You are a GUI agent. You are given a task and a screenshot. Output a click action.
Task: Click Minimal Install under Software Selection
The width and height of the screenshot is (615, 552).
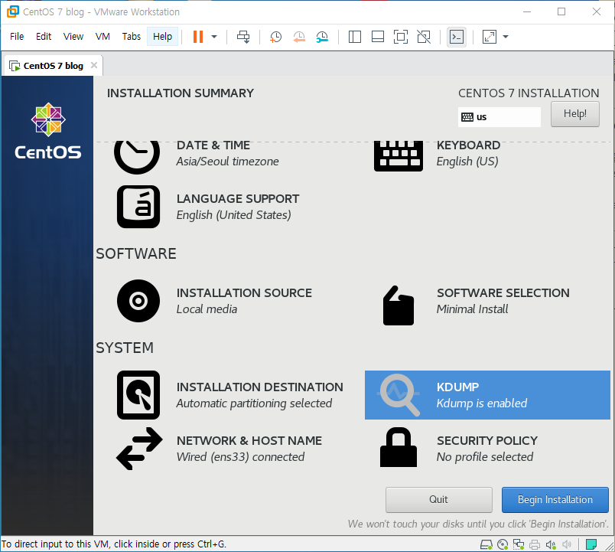472,309
